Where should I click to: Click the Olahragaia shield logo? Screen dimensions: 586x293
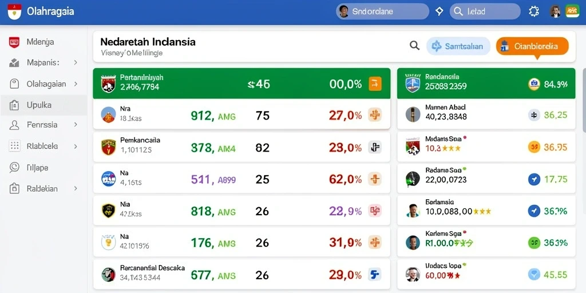tap(14, 11)
